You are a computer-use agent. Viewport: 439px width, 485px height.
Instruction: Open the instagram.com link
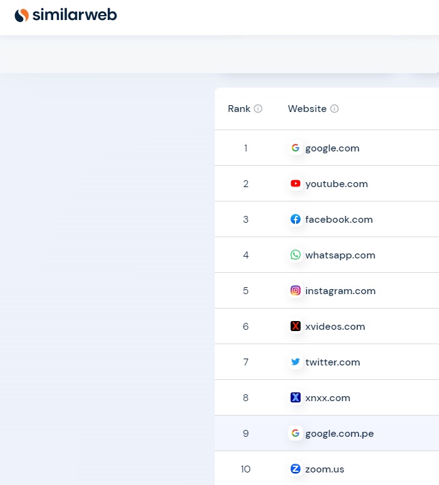tap(340, 291)
